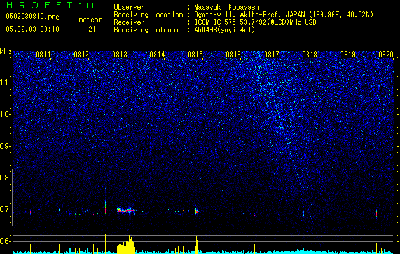Click the 0818 time marker
The width and height of the screenshot is (400, 254).
click(310, 55)
